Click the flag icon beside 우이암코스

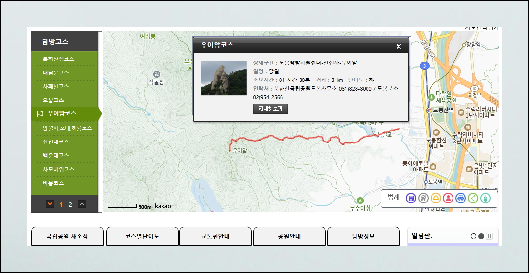click(40, 114)
